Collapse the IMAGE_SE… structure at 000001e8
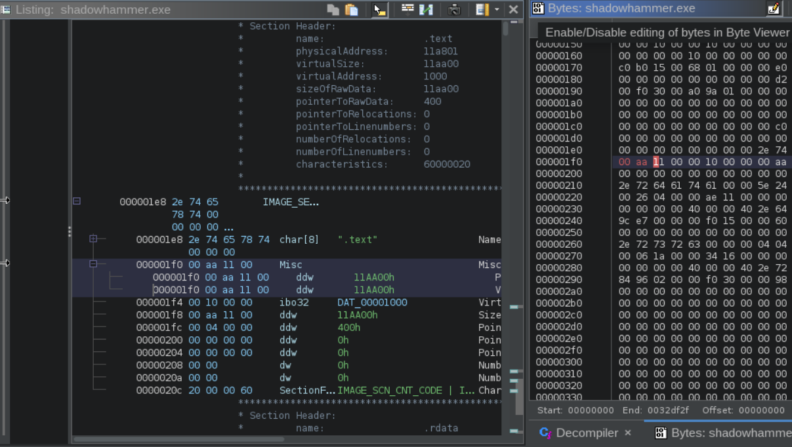 pos(77,201)
